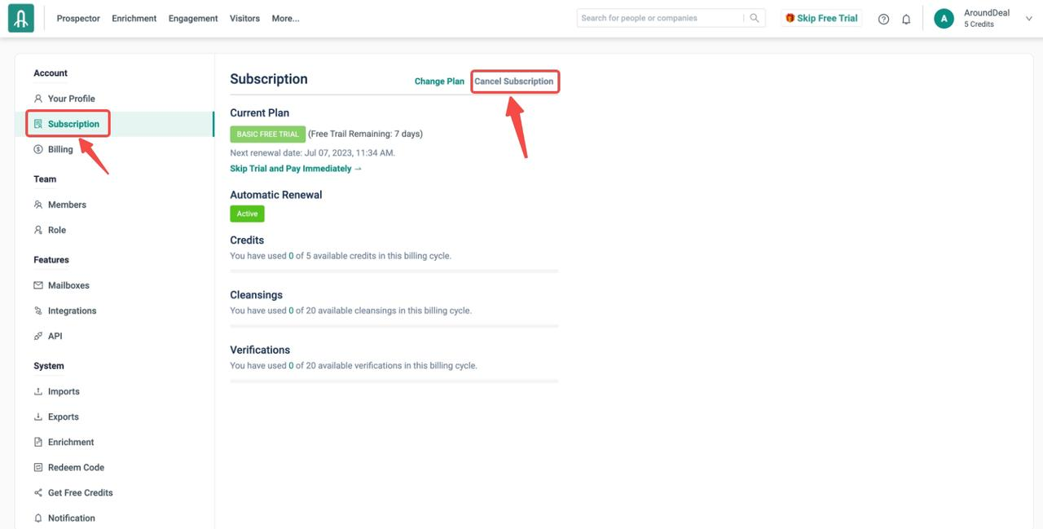Click the Cancel Subscription link

click(514, 82)
